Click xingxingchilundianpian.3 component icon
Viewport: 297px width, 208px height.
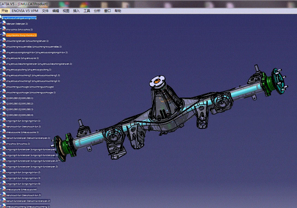(x=4, y=166)
